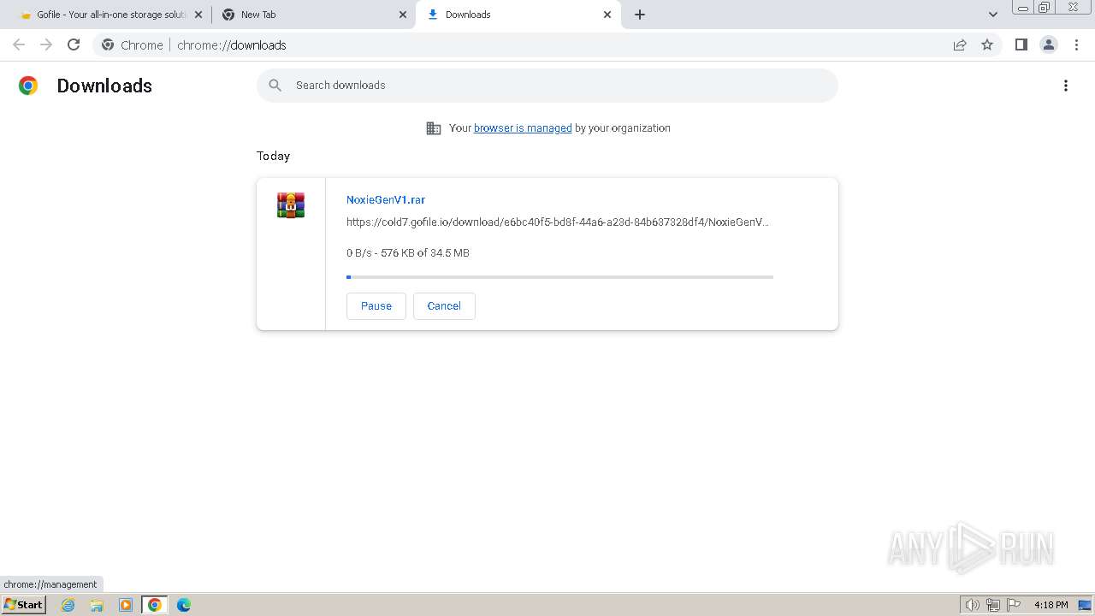
Task: Bookmark this page with the star icon
Action: pos(987,44)
